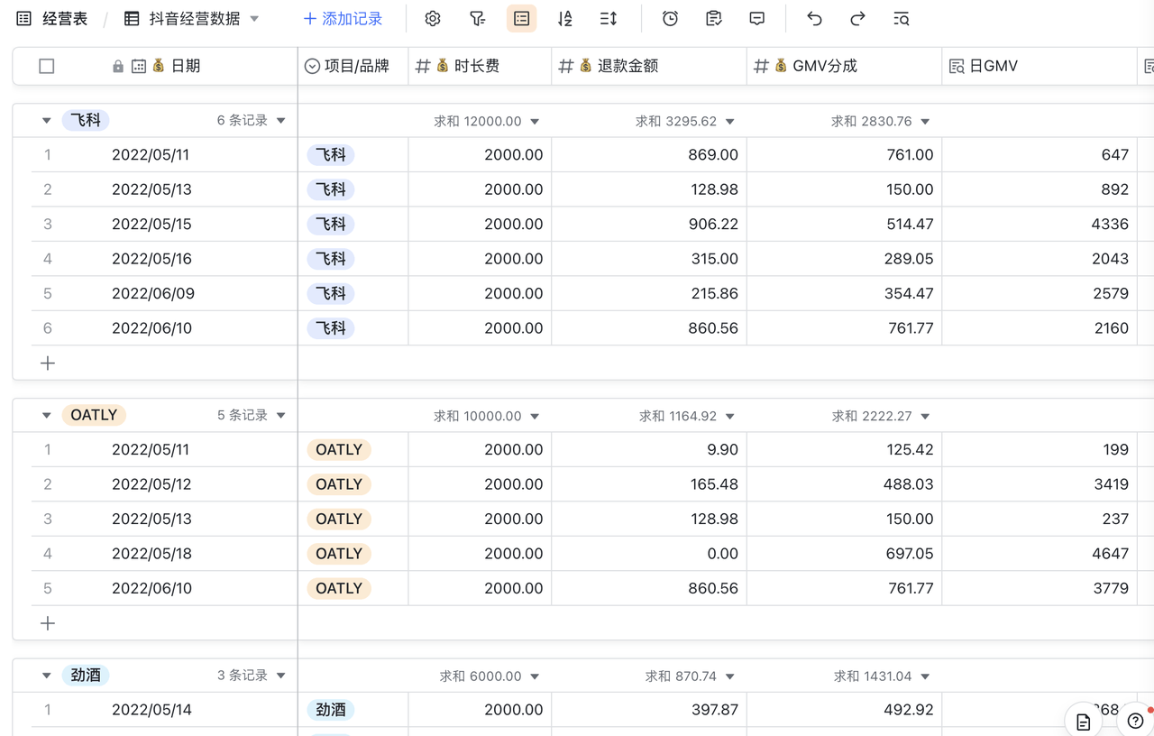
Task: Click the grid view icon beside 抖音经营数据
Action: 132,19
